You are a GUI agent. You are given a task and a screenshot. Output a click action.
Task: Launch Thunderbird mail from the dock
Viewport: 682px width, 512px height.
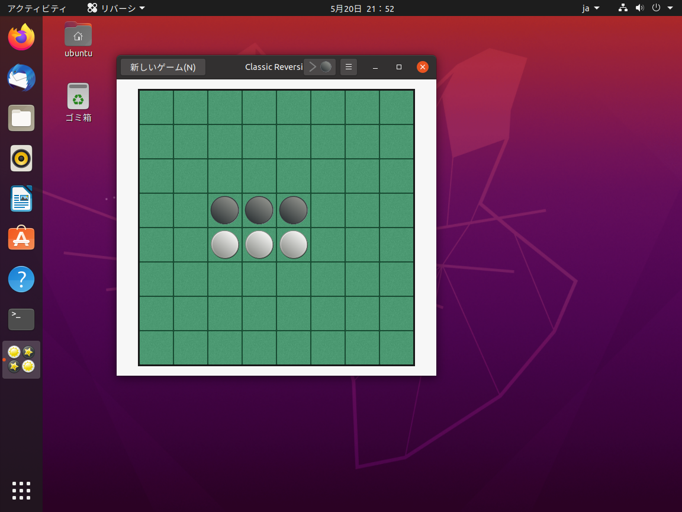21,78
